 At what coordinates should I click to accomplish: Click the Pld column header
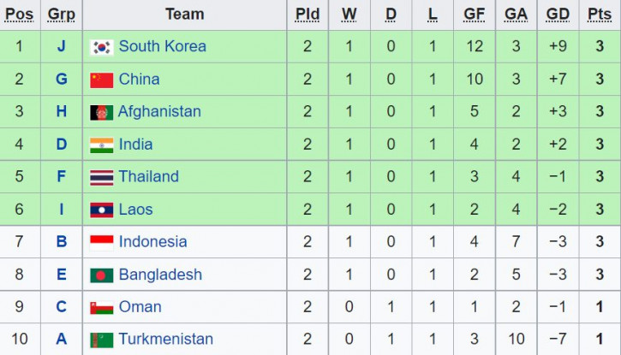point(308,14)
